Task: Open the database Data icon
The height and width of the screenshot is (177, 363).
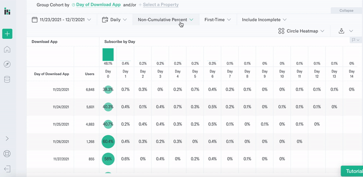Action: [7, 80]
